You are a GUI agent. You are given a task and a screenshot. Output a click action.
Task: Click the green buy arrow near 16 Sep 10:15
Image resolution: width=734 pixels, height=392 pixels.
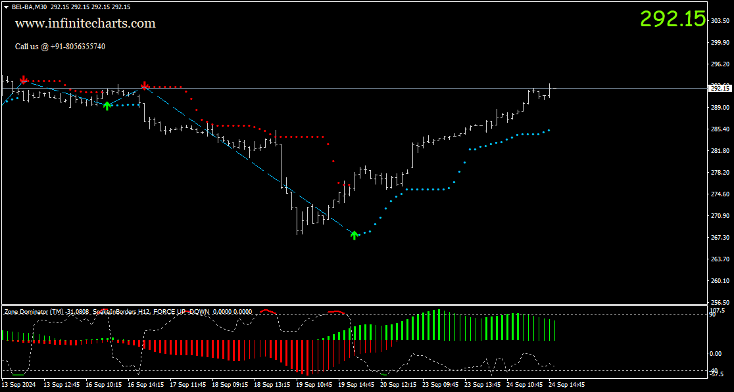tap(107, 105)
